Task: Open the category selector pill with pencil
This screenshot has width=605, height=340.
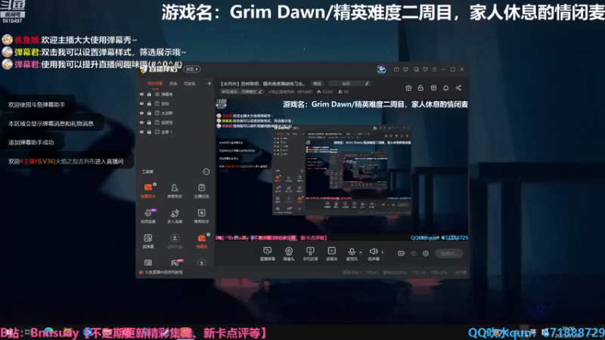Action: point(349,83)
